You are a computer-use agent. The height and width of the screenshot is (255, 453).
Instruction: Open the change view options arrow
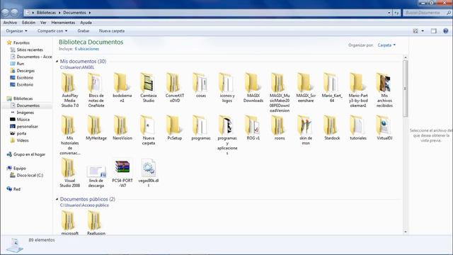(423, 31)
